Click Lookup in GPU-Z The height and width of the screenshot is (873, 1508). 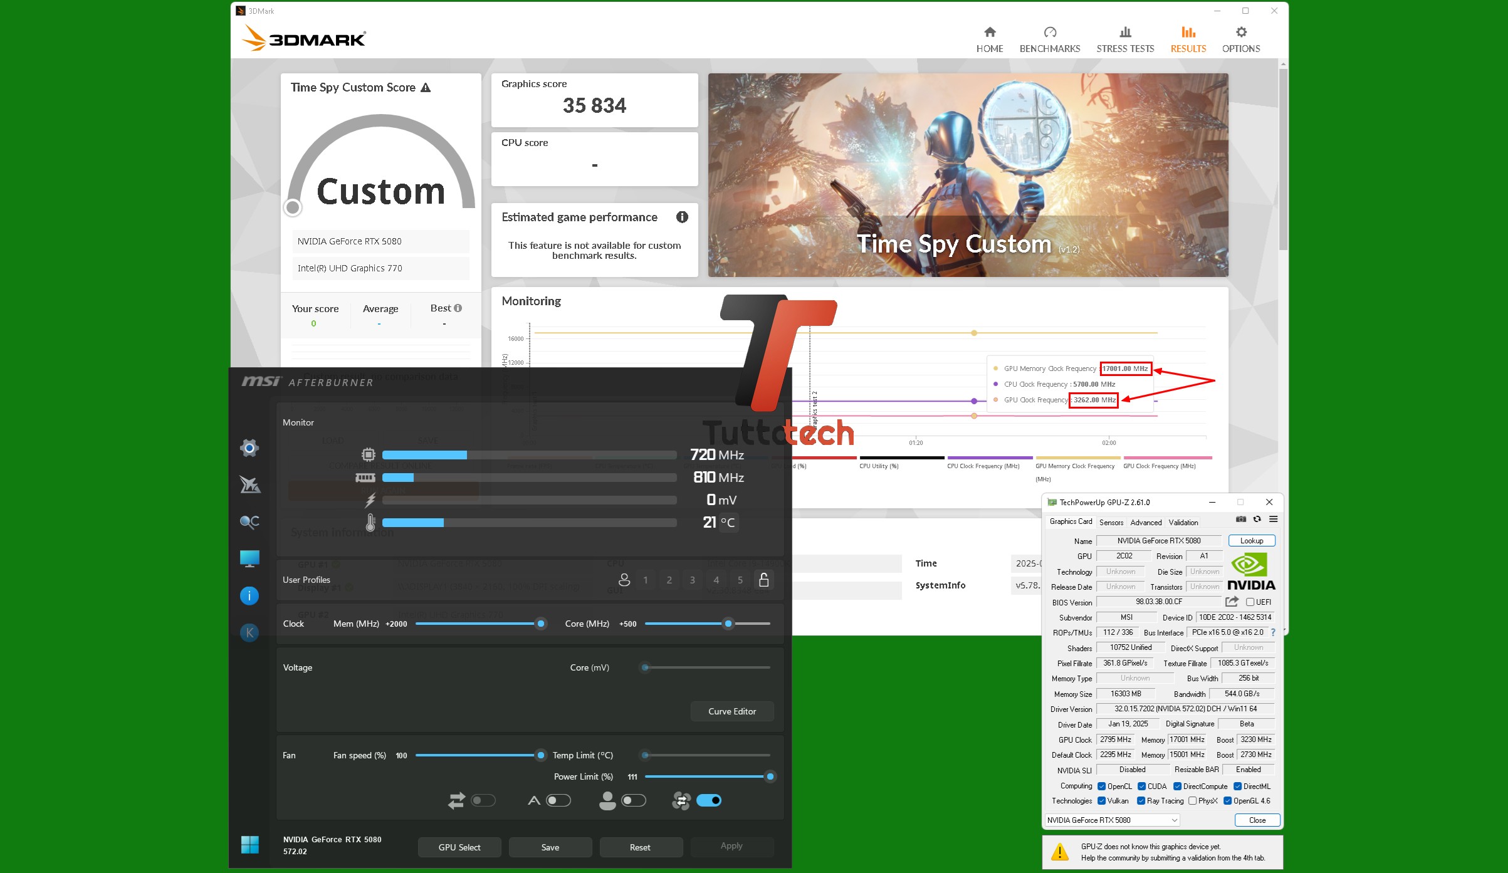coord(1251,540)
